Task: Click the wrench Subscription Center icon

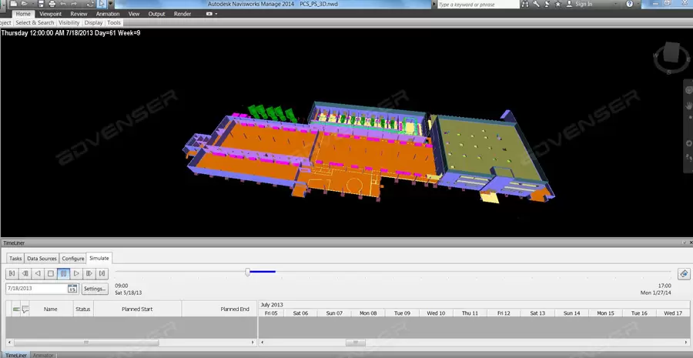Action: pos(536,4)
